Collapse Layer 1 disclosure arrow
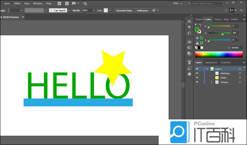This screenshot has width=247, height=145. 208,69
